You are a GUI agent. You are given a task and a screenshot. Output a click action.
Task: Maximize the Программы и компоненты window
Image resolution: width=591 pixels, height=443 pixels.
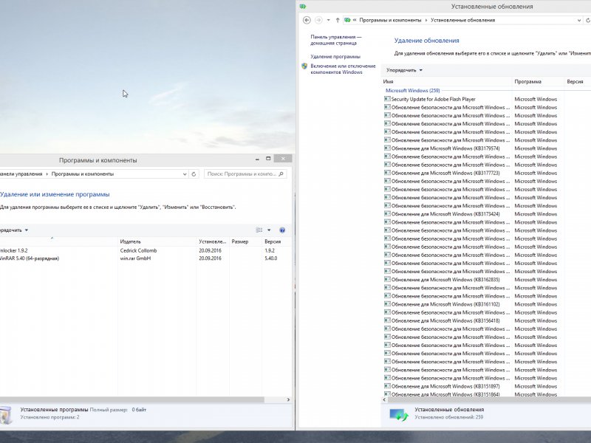pyautogui.click(x=268, y=159)
